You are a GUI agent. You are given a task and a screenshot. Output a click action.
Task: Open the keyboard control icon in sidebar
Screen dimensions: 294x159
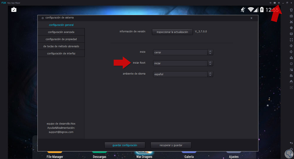click(291, 16)
